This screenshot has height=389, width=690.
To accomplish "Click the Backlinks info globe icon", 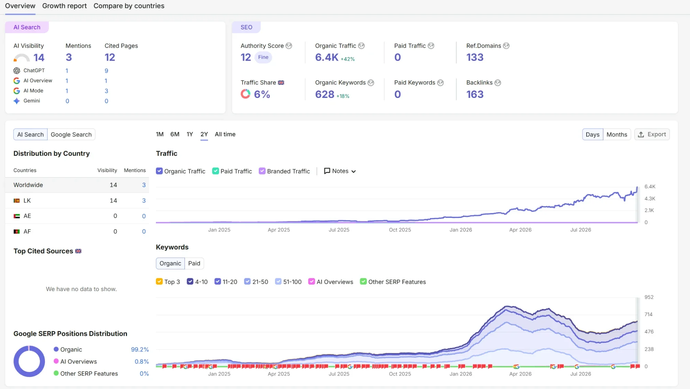I will coord(498,83).
